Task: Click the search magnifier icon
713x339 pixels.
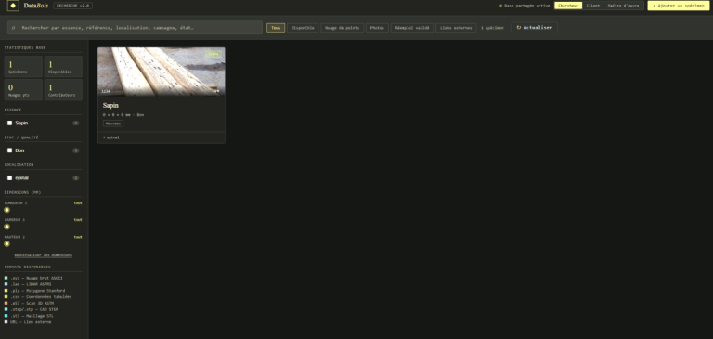Action: coord(13,28)
